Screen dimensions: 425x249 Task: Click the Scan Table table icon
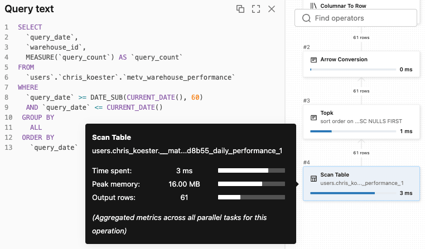(313, 179)
